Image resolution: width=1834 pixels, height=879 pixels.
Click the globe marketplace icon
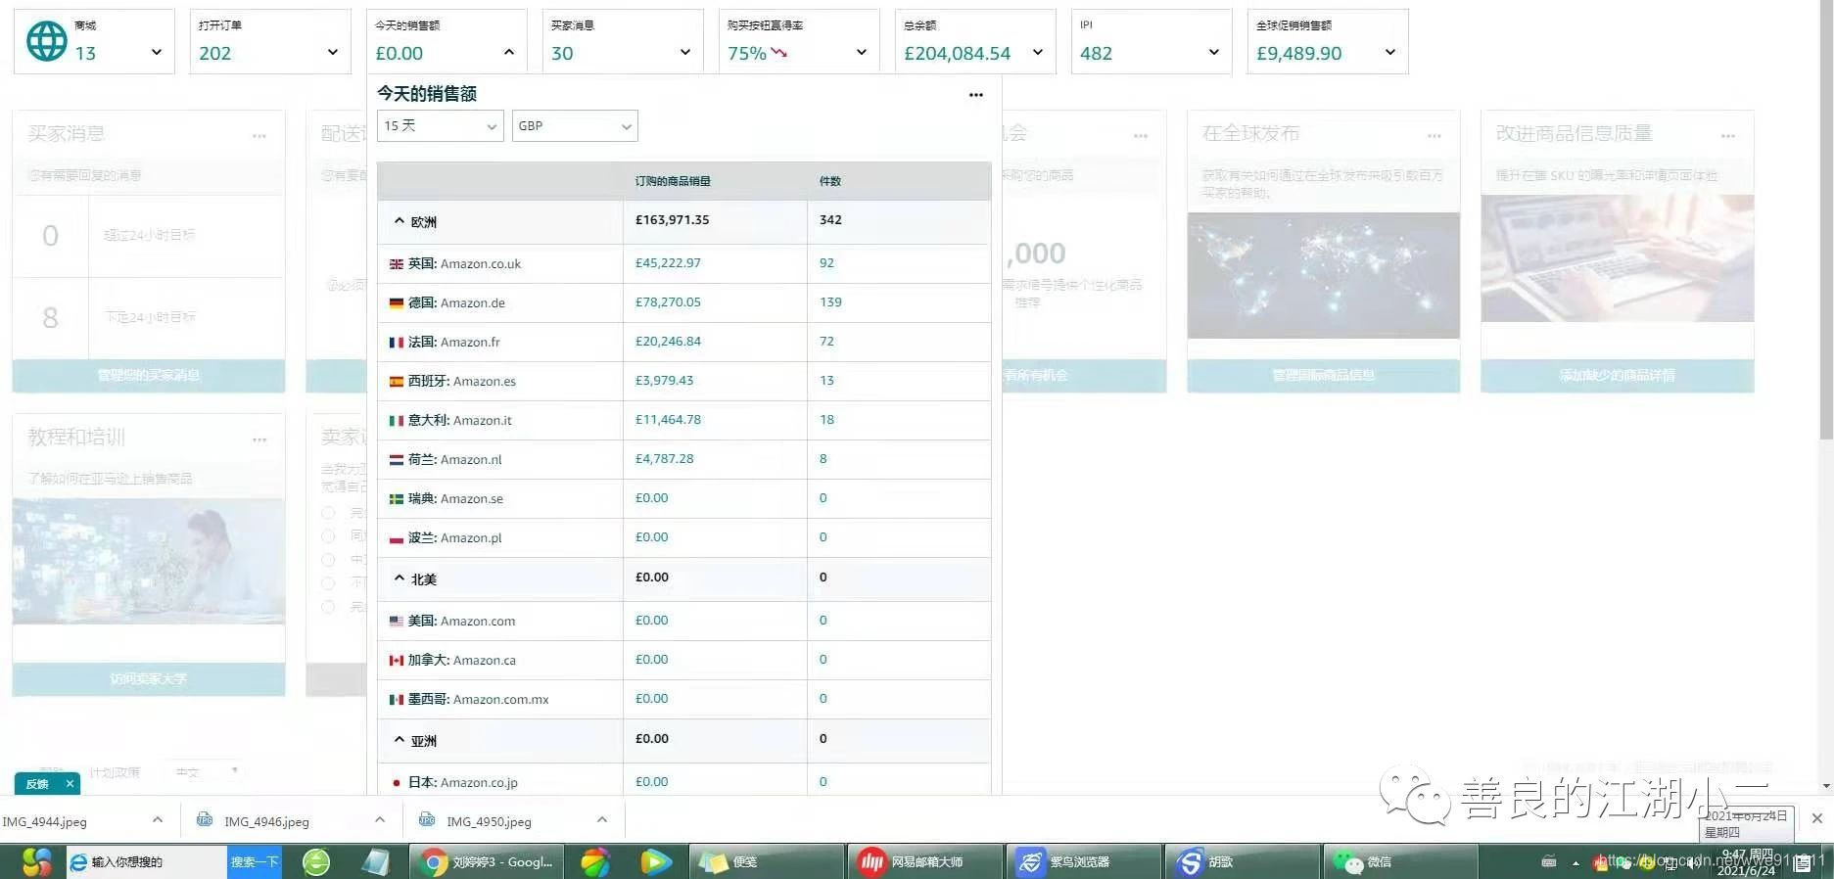pyautogui.click(x=47, y=42)
